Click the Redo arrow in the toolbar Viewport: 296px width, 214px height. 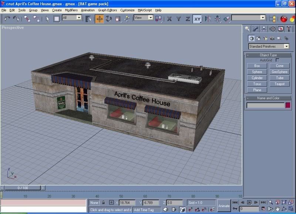pyautogui.click(x=16, y=19)
